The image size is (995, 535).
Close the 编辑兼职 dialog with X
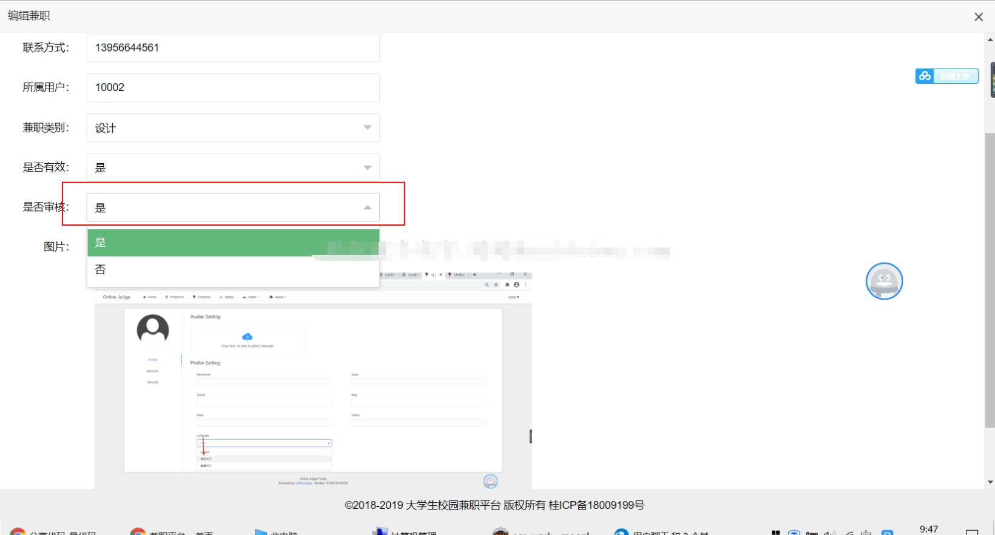(x=979, y=17)
